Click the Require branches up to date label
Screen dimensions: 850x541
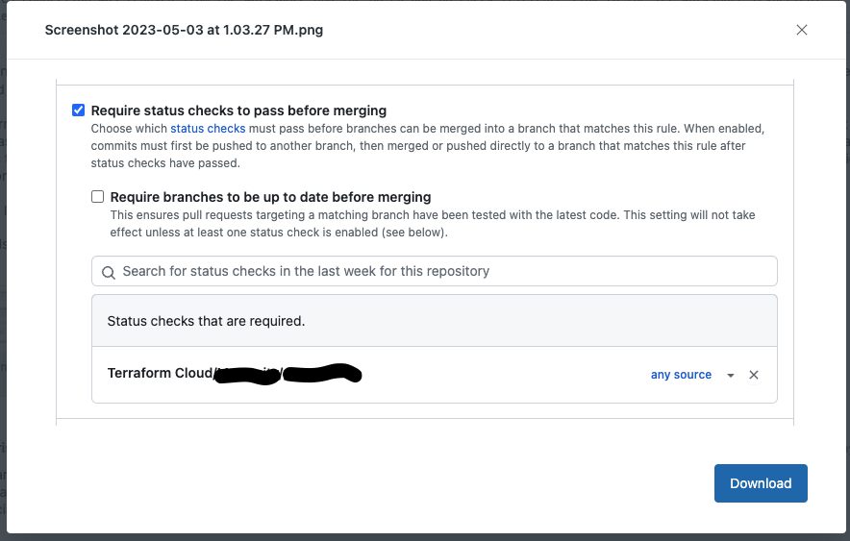coord(270,197)
